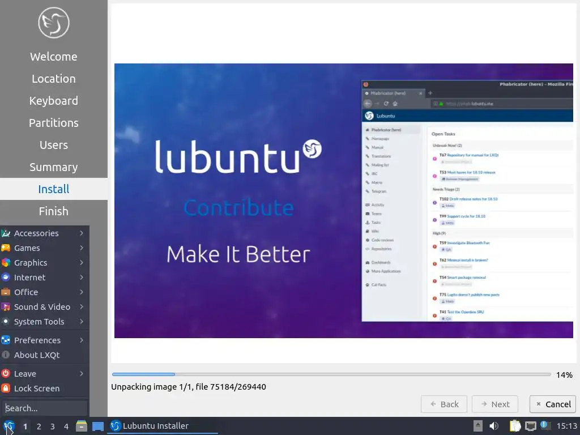Click the red Lock Screen icon
580x435 pixels.
coord(6,389)
